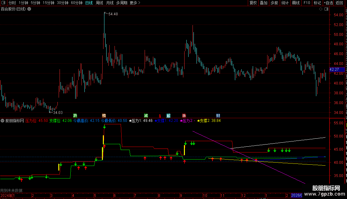Expand the 更多 periods menu

[135, 3]
